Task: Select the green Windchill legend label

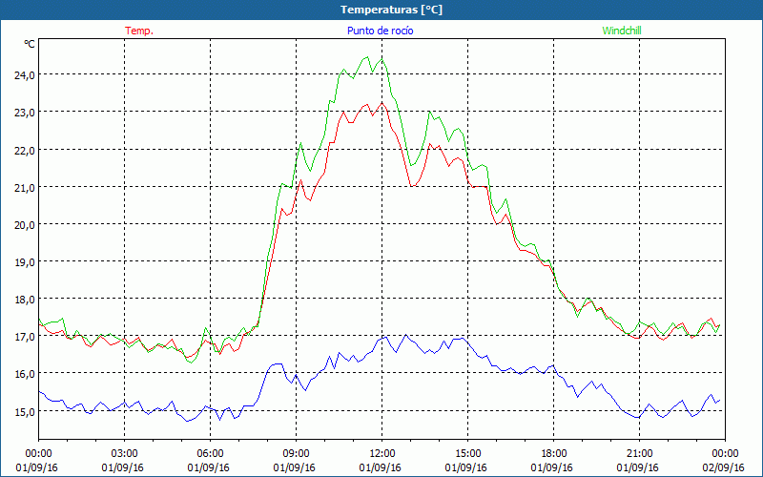Action: [x=622, y=31]
